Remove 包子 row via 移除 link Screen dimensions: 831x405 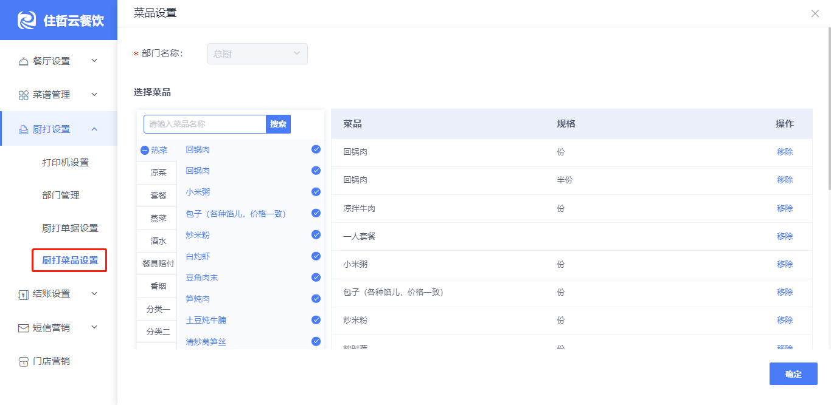click(785, 292)
